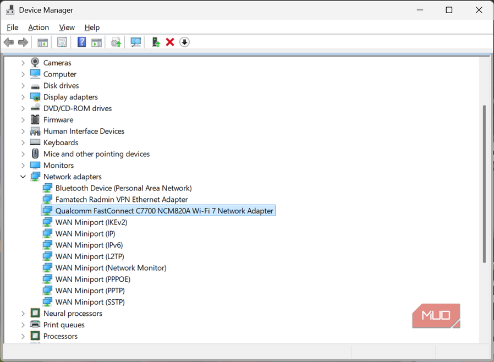The width and height of the screenshot is (494, 362).
Task: Open the Properties toolbar icon
Action: pyautogui.click(x=62, y=42)
